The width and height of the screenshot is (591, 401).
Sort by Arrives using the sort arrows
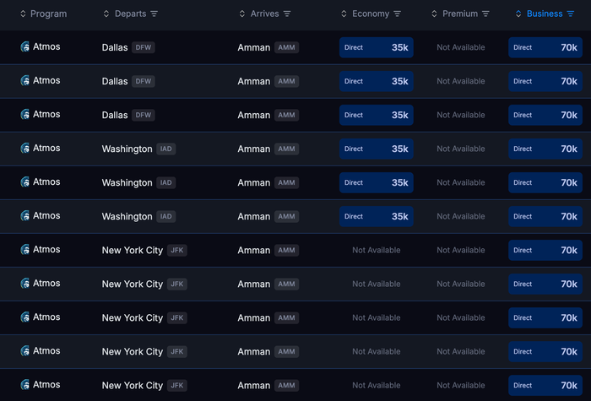[242, 14]
